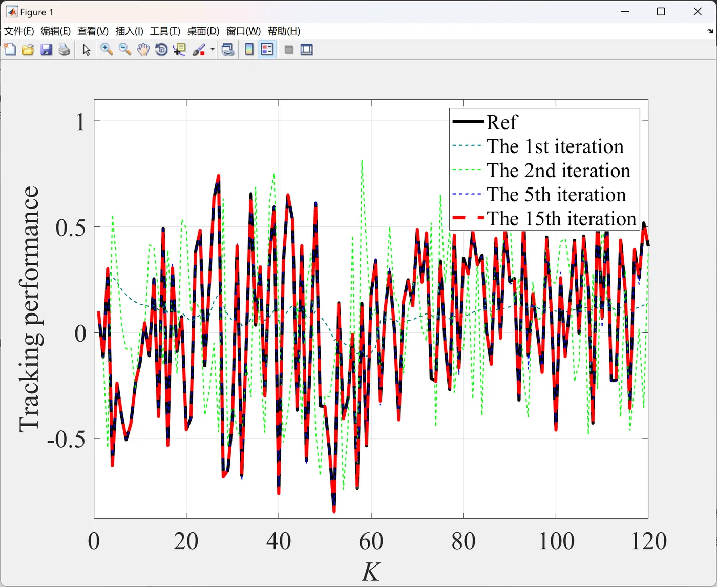Select the "Ref" legend entry

[x=486, y=122]
